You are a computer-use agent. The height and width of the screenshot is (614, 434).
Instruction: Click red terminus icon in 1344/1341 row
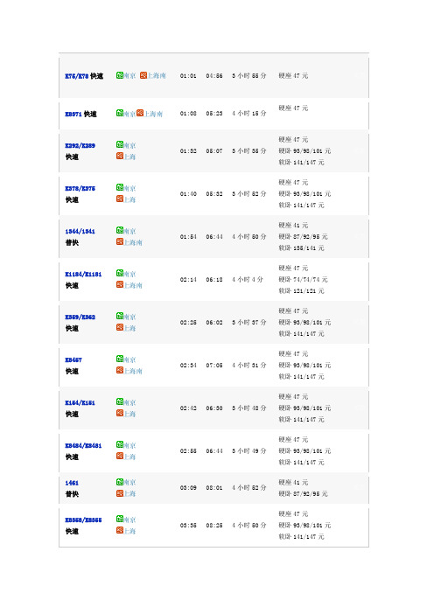pos(120,241)
